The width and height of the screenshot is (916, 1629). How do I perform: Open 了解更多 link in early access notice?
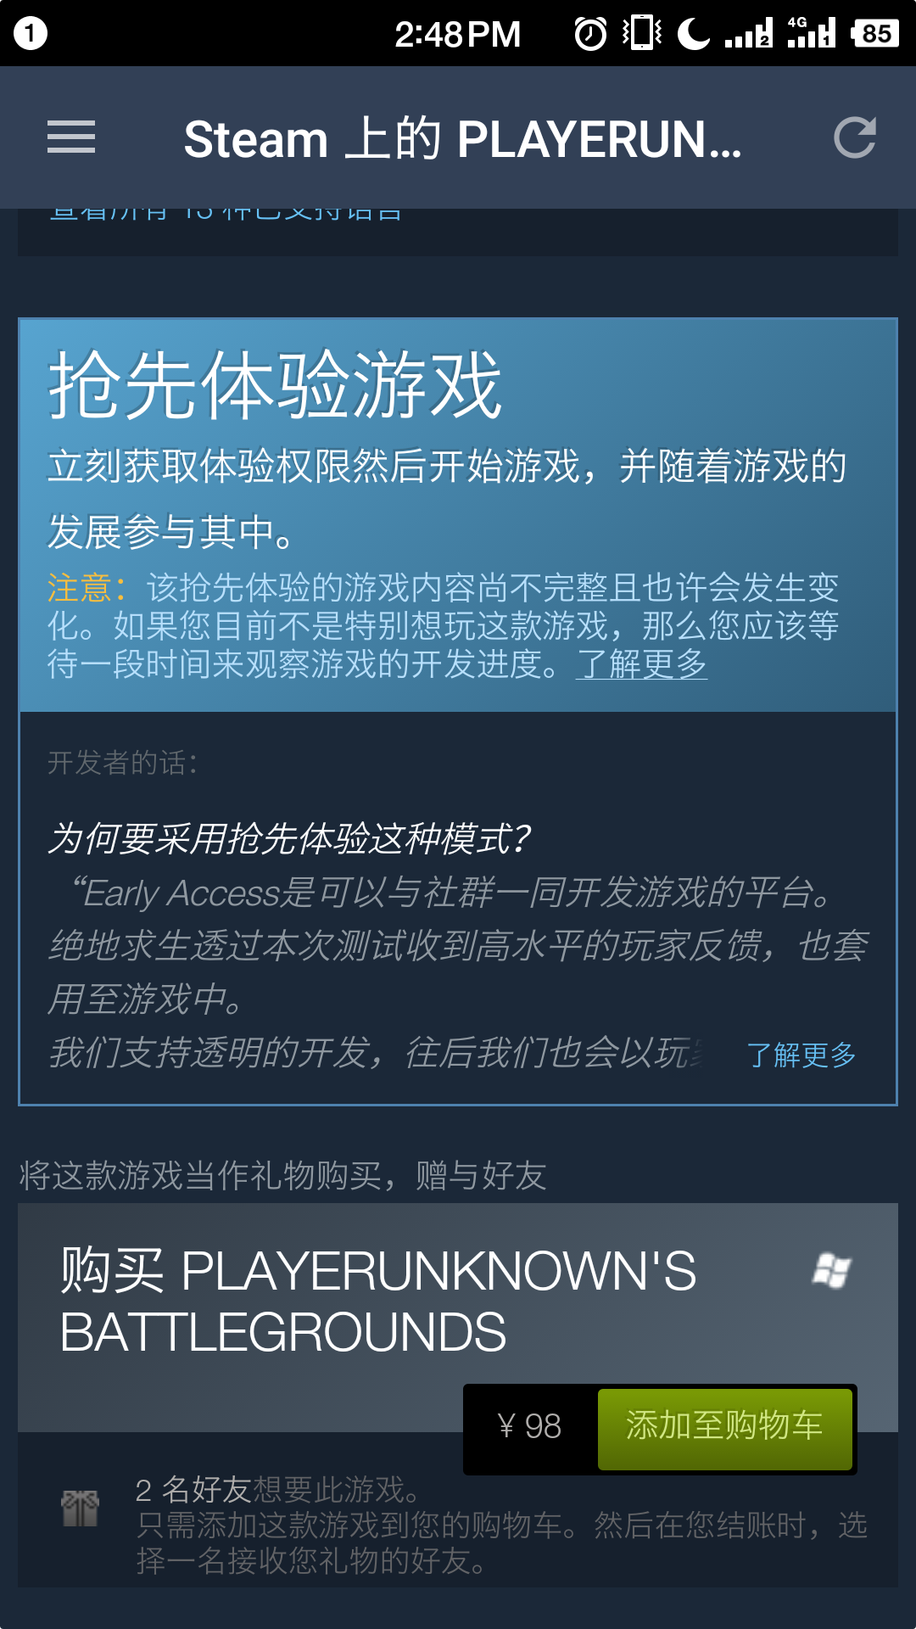(x=641, y=663)
